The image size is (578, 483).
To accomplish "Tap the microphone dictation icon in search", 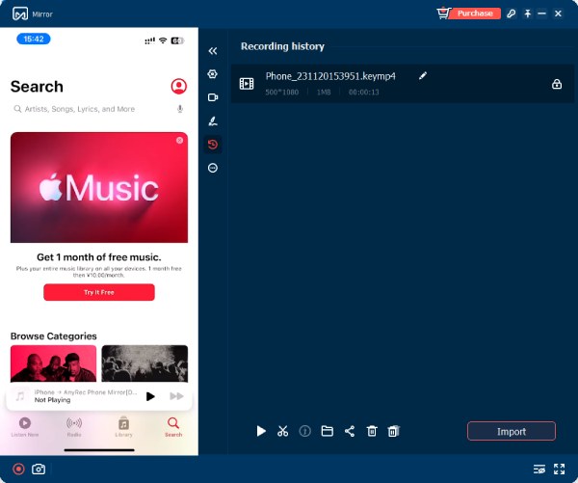I will (x=180, y=109).
